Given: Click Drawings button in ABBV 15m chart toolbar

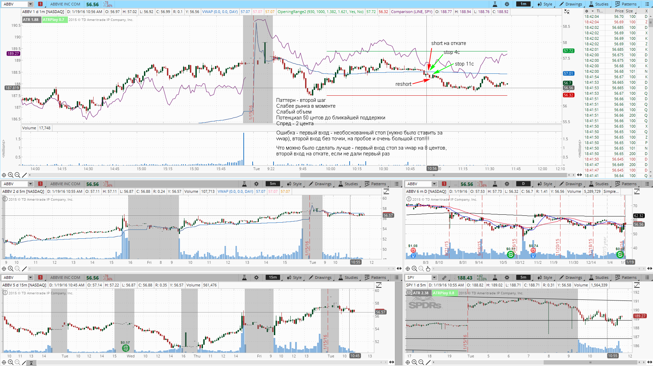Looking at the screenshot, I should tap(320, 278).
